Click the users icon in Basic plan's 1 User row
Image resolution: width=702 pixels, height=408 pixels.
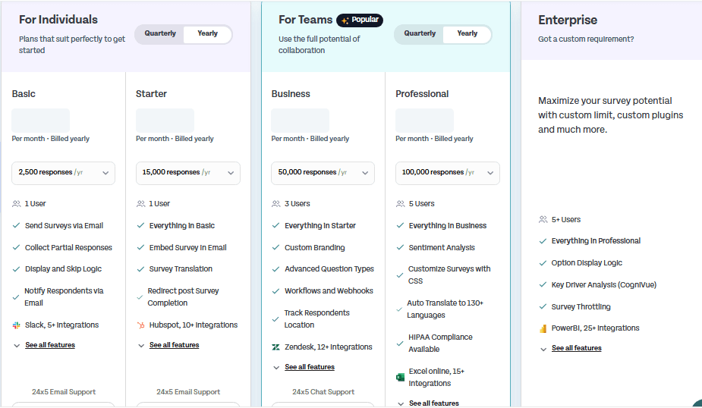[x=16, y=204]
